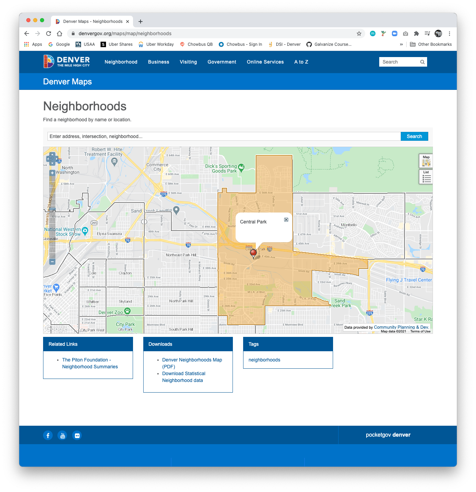Open the Business menu
Screen dimensions: 476x492
pyautogui.click(x=159, y=62)
